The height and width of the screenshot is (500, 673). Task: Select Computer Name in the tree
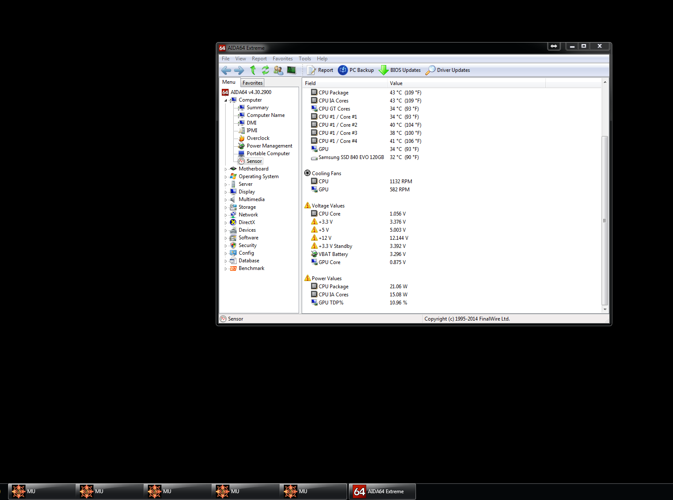coord(266,115)
